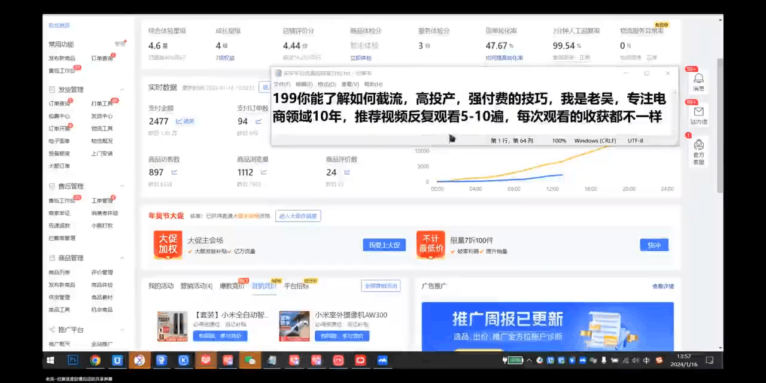Screen dimensions: 766x383
Task: Switch to 营销竞价 tab
Action: (265, 286)
